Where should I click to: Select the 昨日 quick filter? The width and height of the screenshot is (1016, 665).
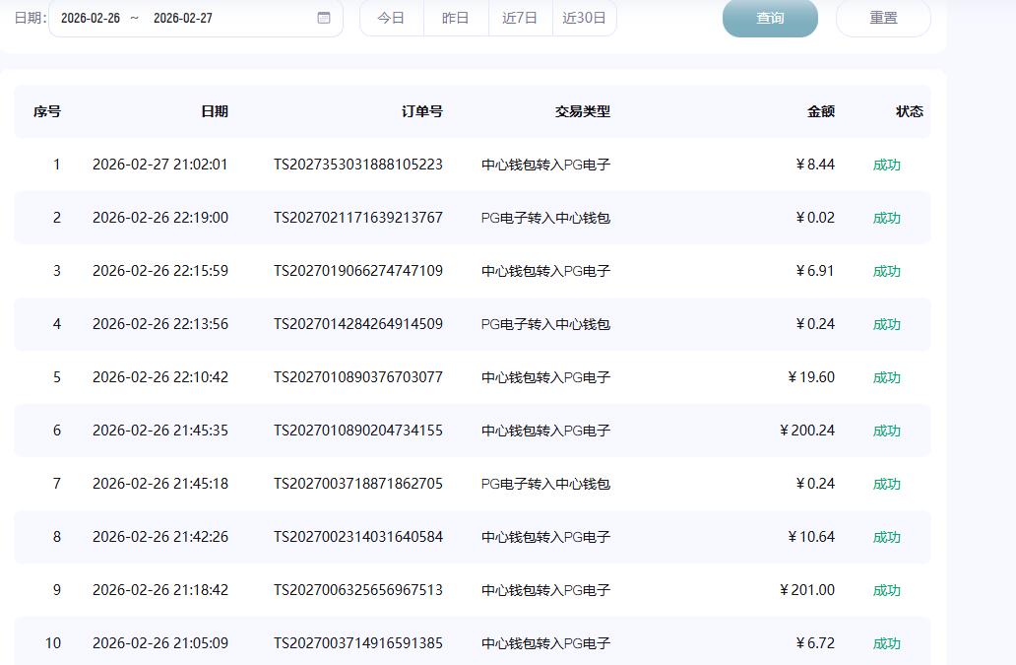point(455,18)
